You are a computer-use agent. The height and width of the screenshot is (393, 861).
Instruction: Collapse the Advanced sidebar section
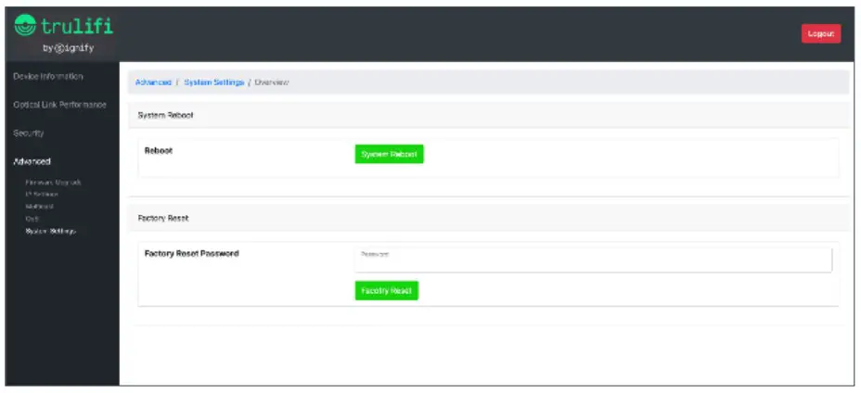coord(32,161)
